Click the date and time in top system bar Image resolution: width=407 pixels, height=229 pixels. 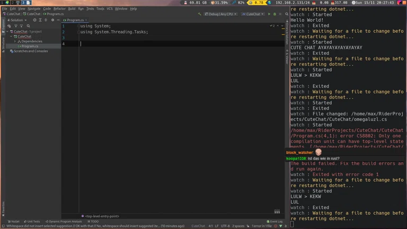pos(373,3)
